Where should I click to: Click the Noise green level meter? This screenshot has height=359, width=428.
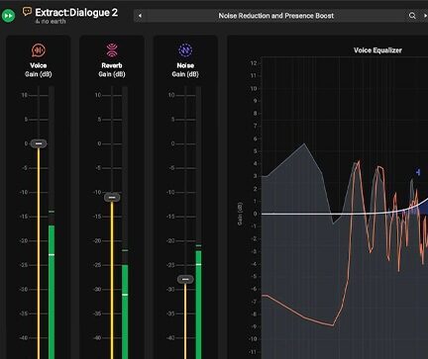198,305
